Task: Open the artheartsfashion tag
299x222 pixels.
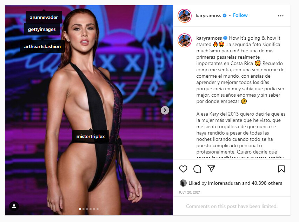Action: click(42, 46)
